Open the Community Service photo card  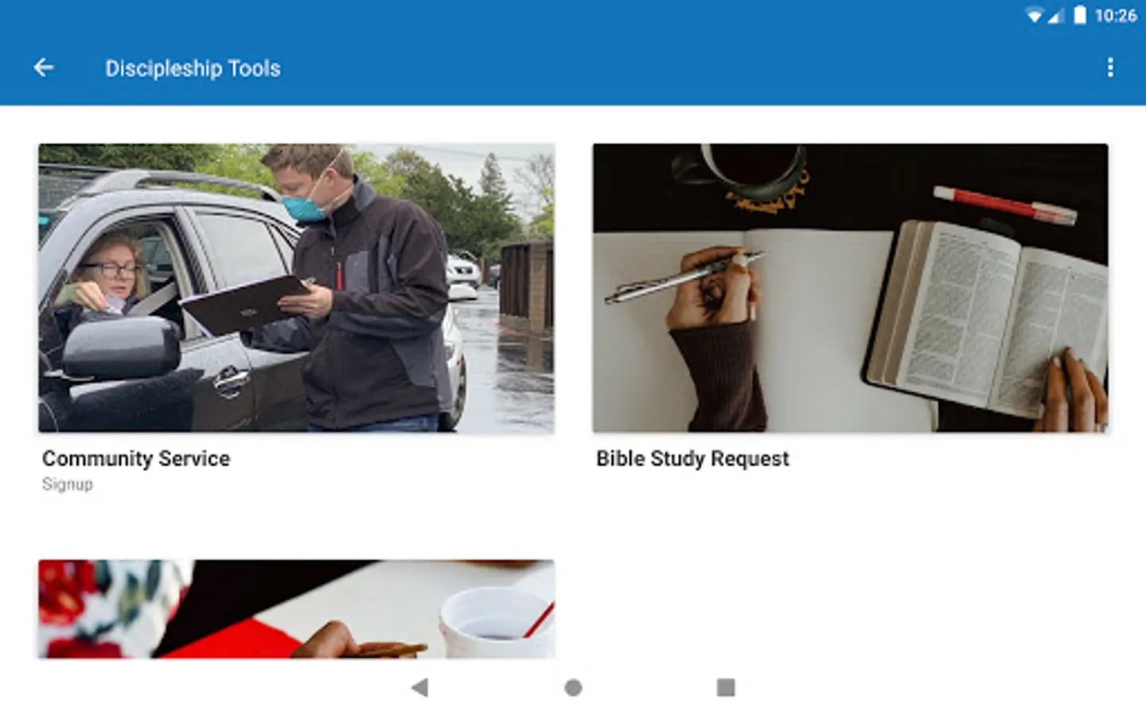296,288
